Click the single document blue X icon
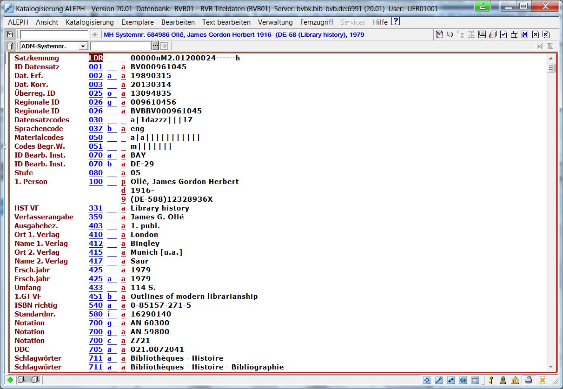 coord(536,34)
